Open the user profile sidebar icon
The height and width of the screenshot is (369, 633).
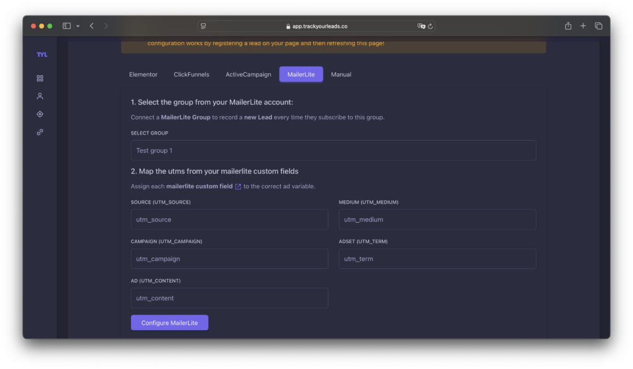coord(40,96)
